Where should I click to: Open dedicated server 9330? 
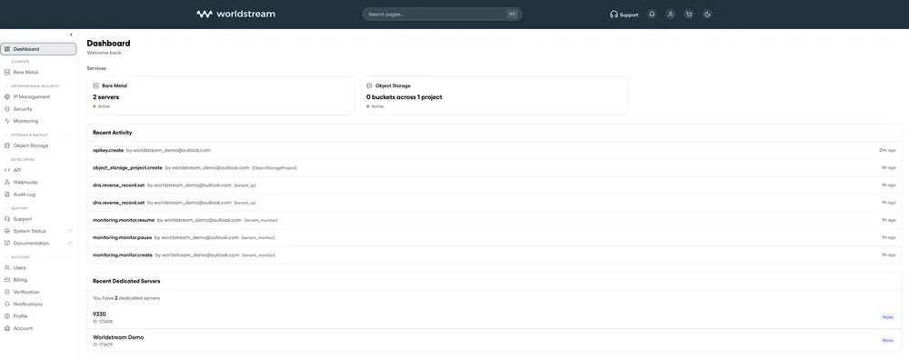[494, 317]
